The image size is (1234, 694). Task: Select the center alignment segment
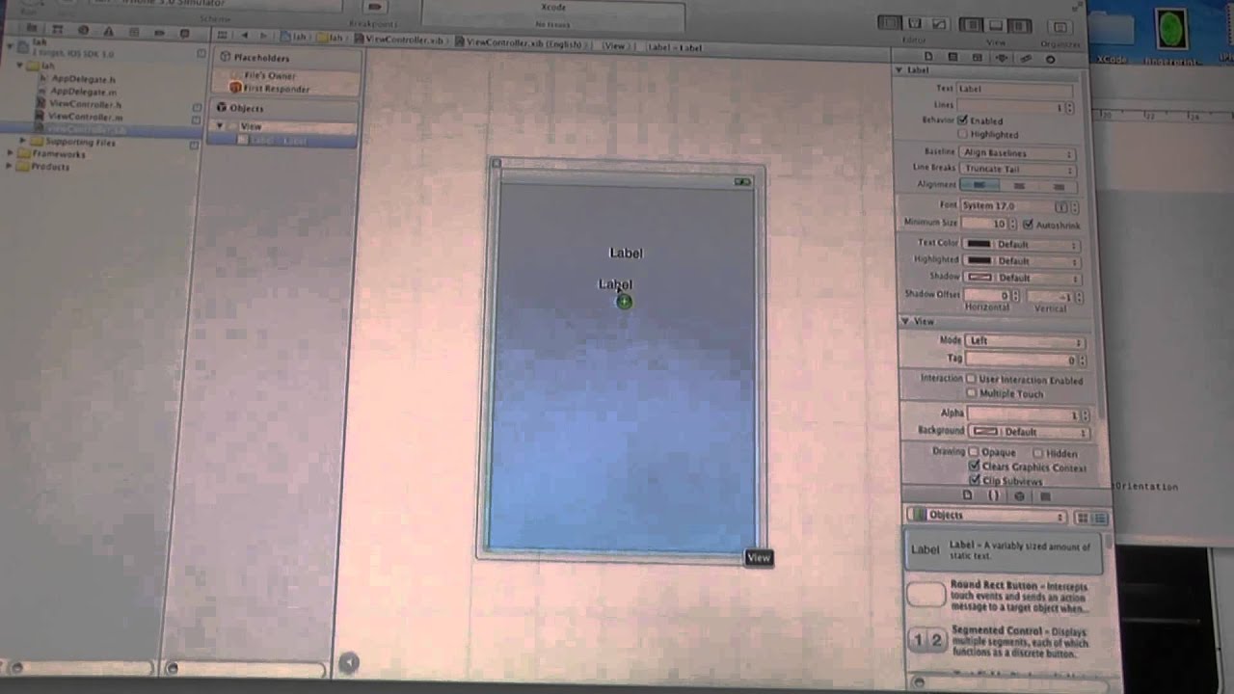(x=1019, y=186)
